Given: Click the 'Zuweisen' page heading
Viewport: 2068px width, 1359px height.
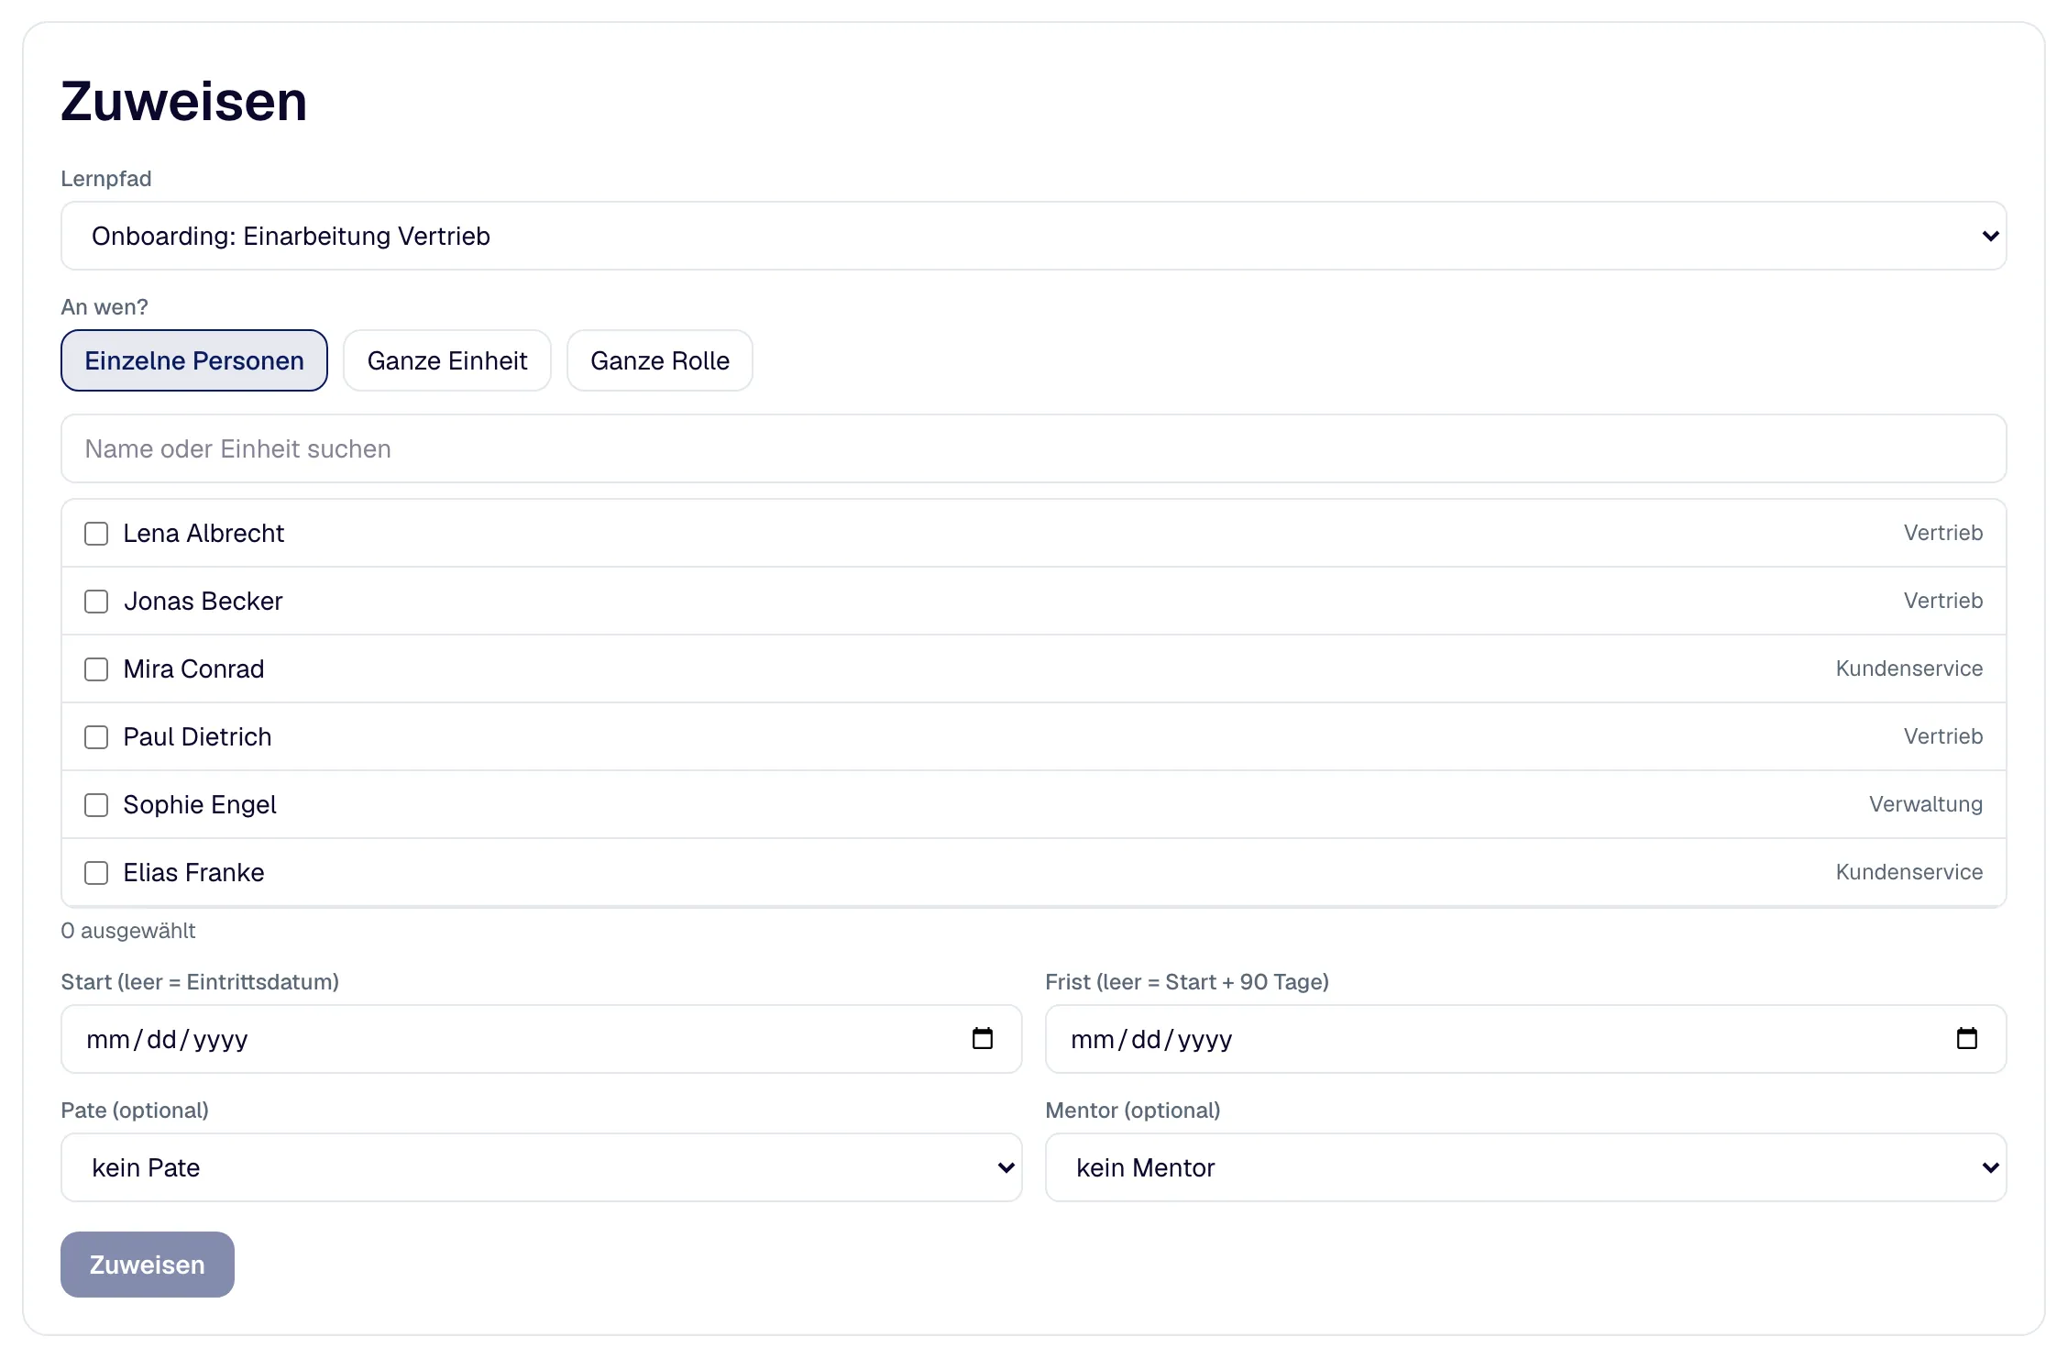Looking at the screenshot, I should point(184,101).
